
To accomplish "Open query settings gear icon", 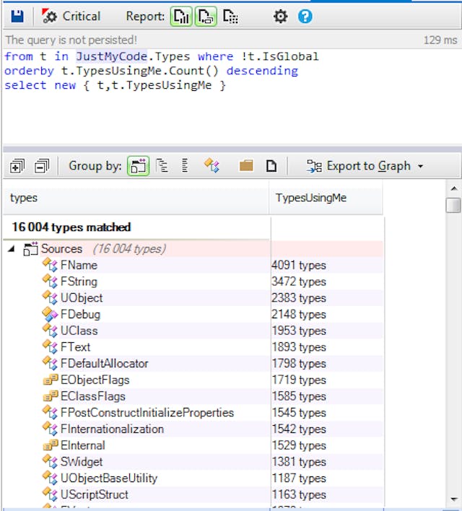I will 280,16.
